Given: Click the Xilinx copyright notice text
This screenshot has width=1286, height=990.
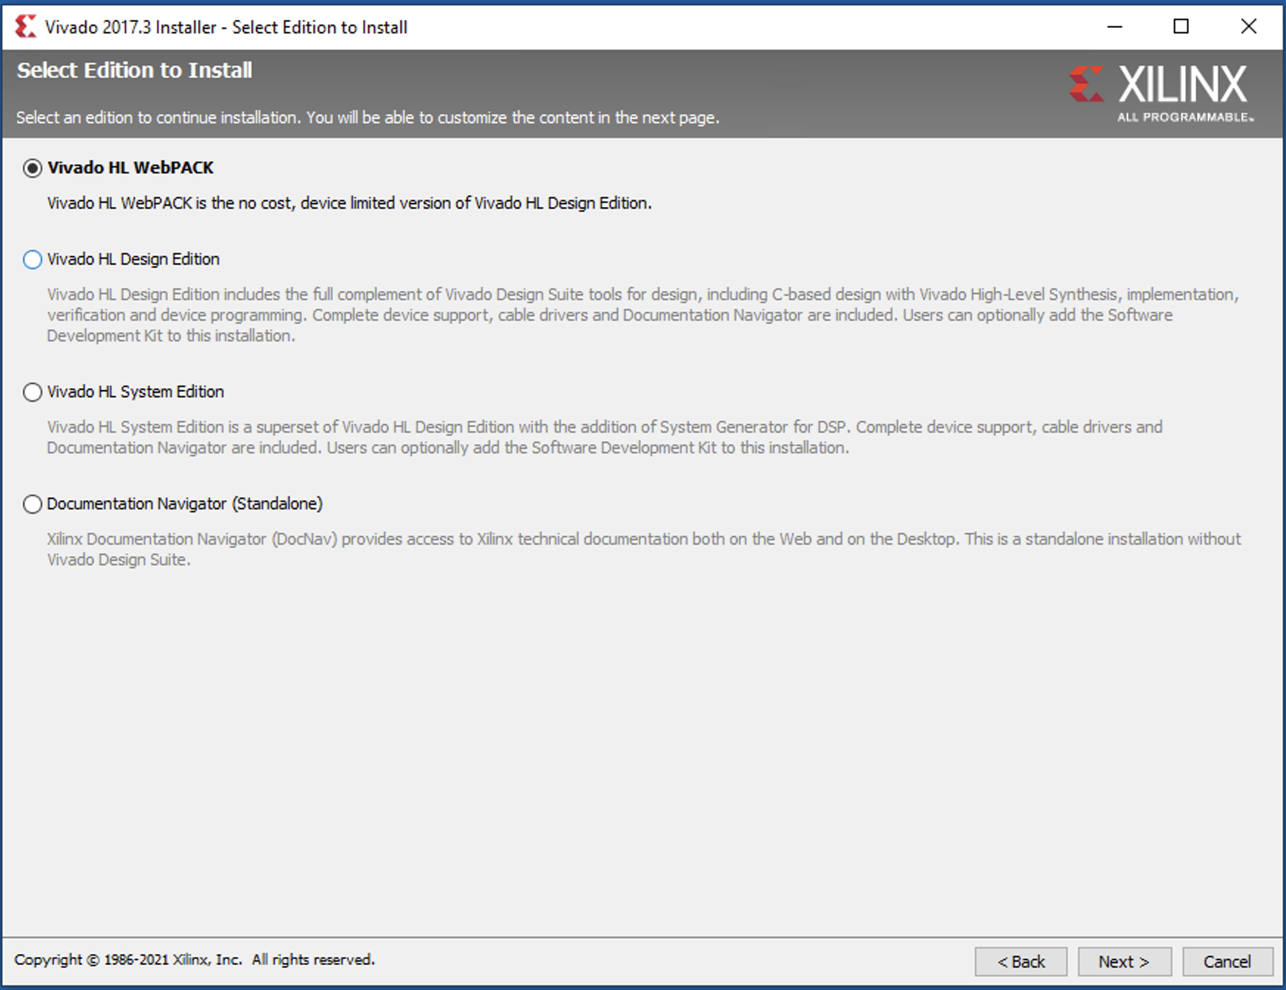Looking at the screenshot, I should [195, 960].
